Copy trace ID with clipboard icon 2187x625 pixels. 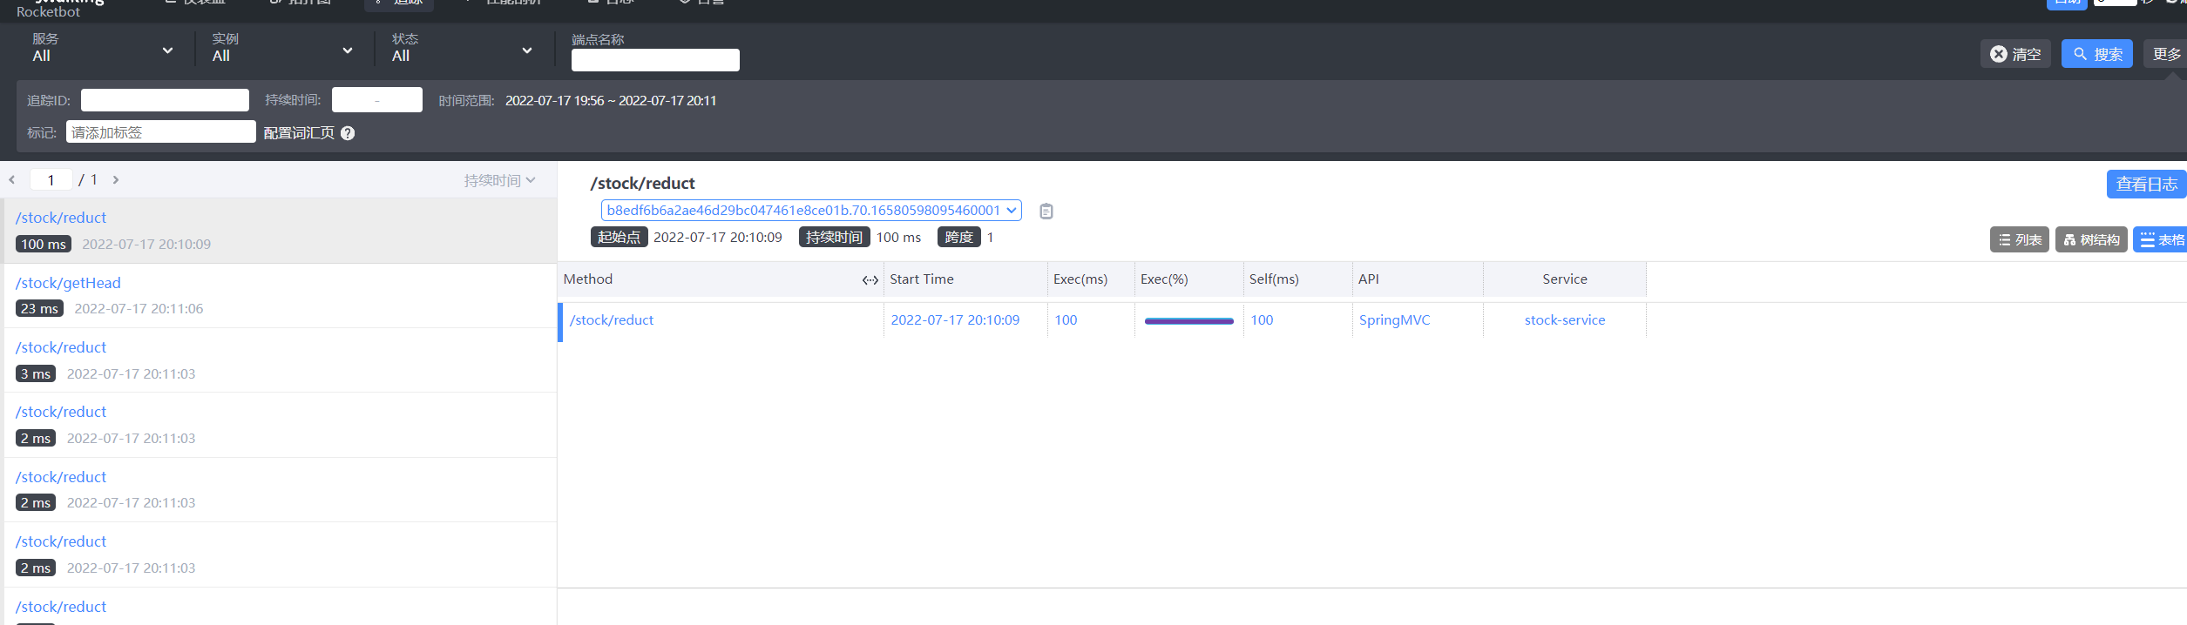coord(1046,212)
